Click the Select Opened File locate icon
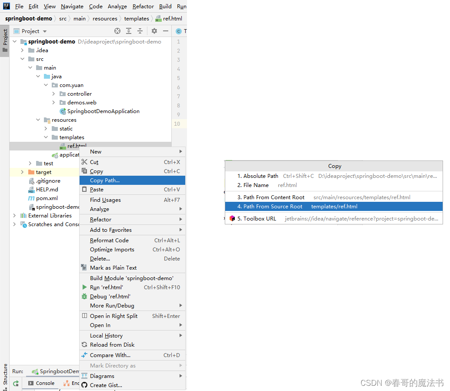450x391 pixels. click(x=117, y=31)
